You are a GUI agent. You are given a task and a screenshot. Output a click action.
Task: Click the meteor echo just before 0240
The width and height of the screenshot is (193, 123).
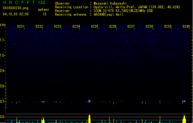click(184, 101)
